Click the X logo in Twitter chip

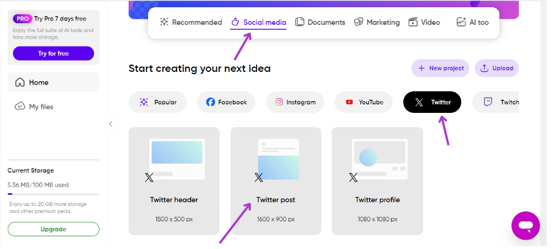[x=419, y=102]
